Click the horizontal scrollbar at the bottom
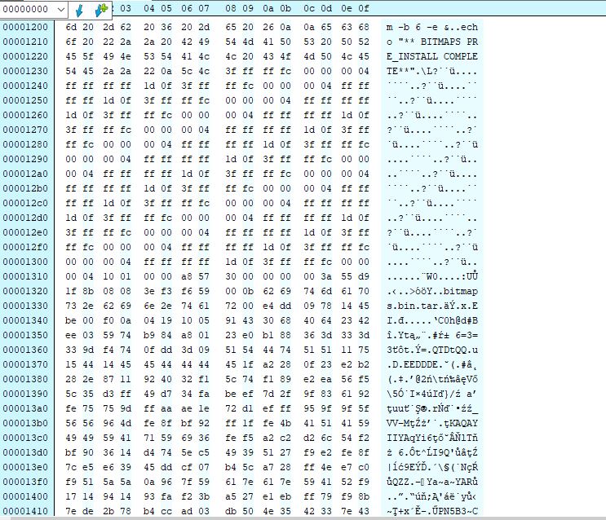This screenshot has width=606, height=520. [303, 518]
